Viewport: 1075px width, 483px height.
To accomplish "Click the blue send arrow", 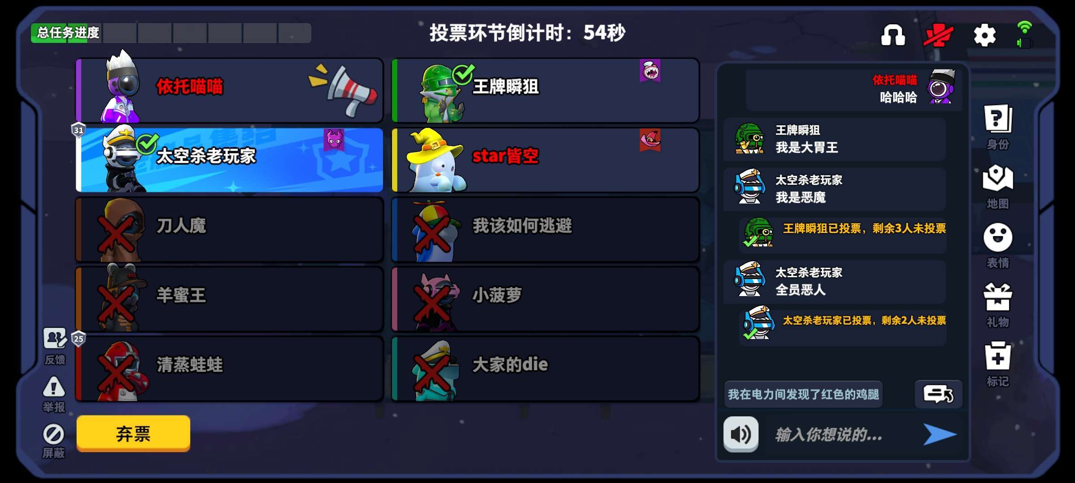I will coord(940,434).
